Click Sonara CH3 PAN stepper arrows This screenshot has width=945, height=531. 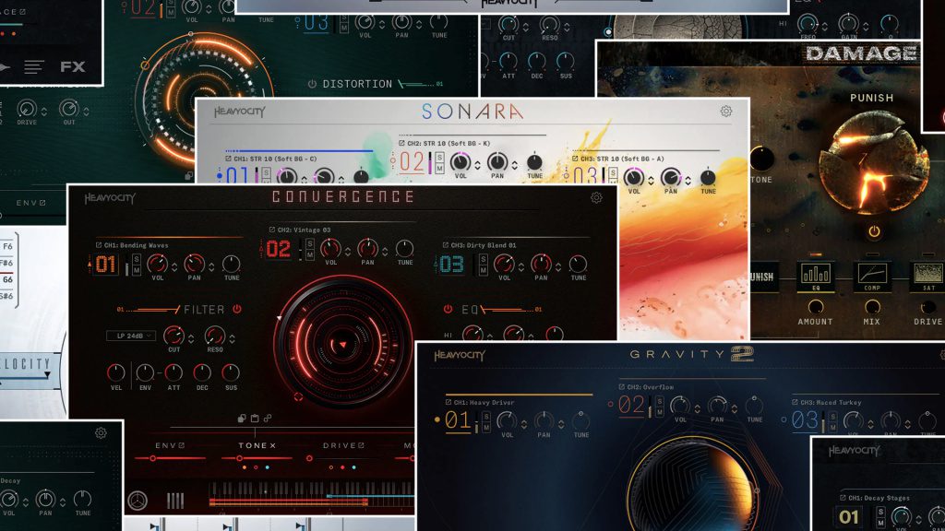click(688, 180)
